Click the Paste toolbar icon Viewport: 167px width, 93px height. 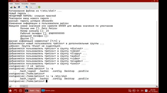coord(22,7)
